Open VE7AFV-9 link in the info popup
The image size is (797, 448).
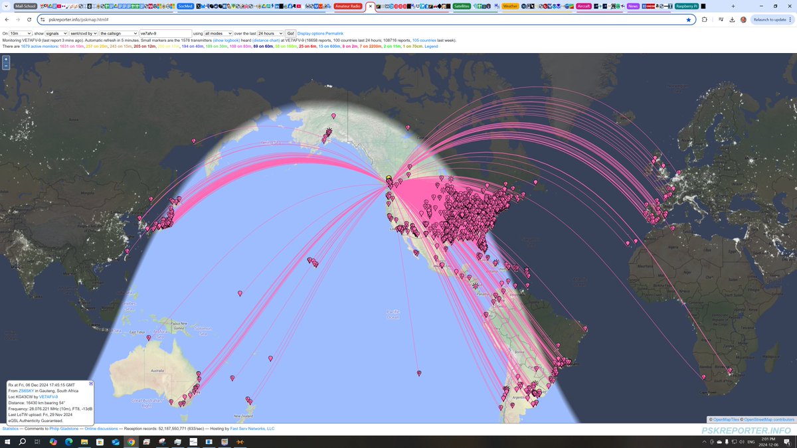[48, 397]
